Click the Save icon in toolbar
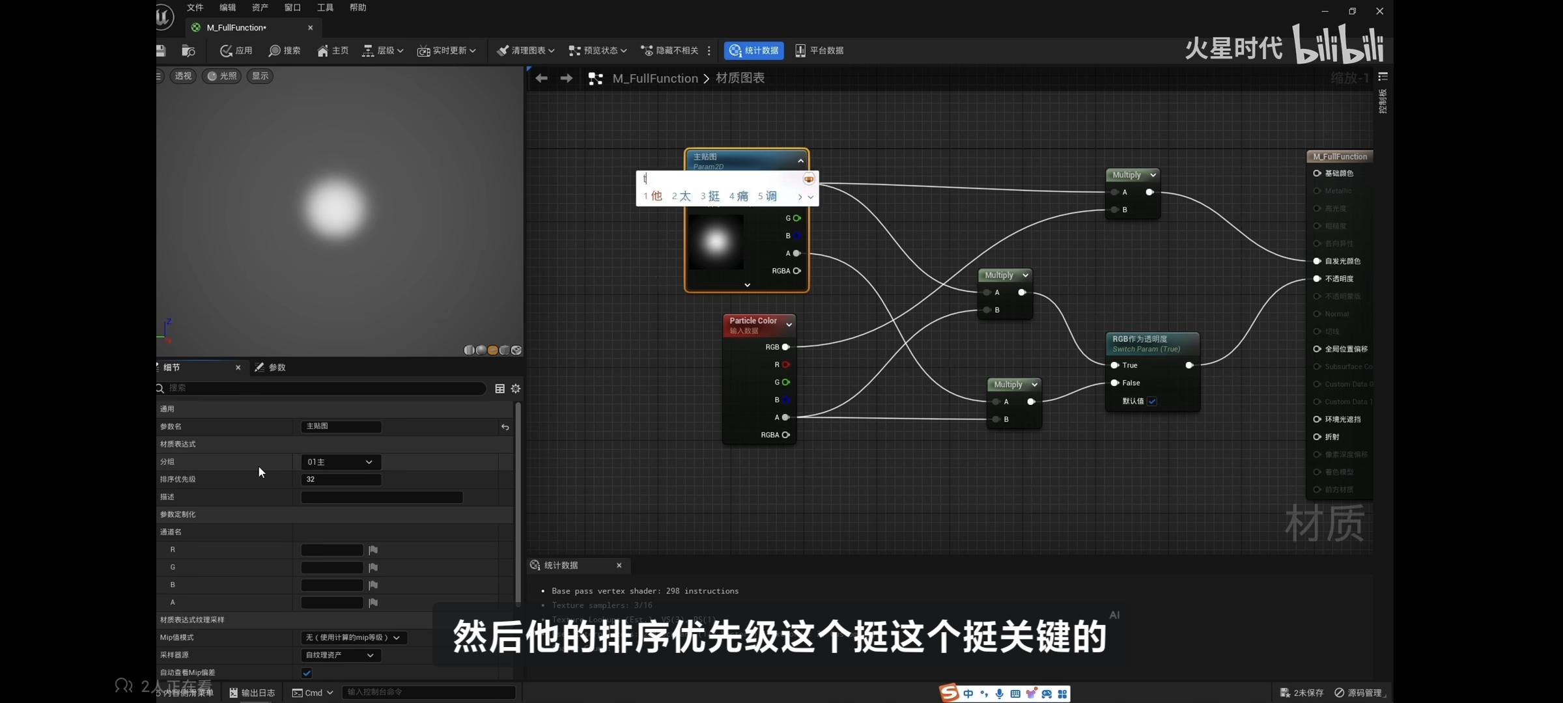 (x=161, y=50)
